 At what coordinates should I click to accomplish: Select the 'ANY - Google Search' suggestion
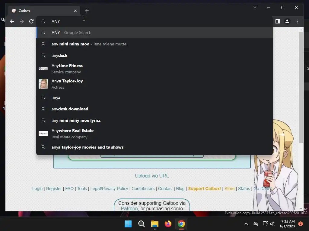(154, 32)
